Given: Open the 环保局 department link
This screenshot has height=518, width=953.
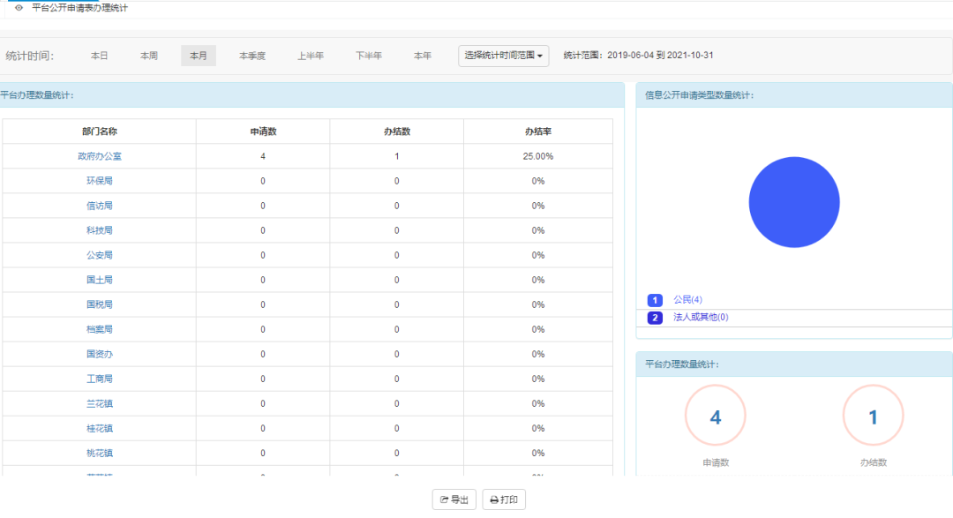Looking at the screenshot, I should click(x=99, y=181).
